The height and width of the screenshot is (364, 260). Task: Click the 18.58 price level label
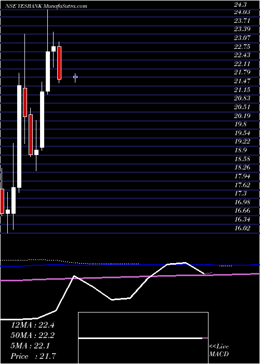tap(242, 159)
